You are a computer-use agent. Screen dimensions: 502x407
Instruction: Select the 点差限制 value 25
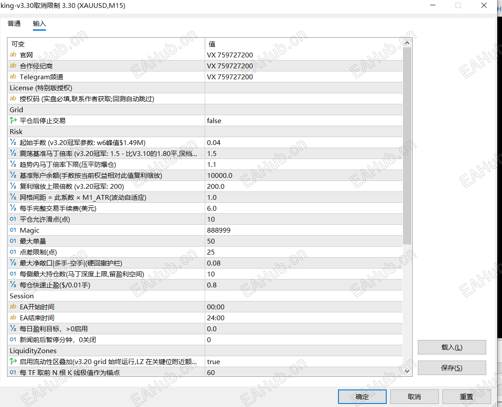pos(303,252)
